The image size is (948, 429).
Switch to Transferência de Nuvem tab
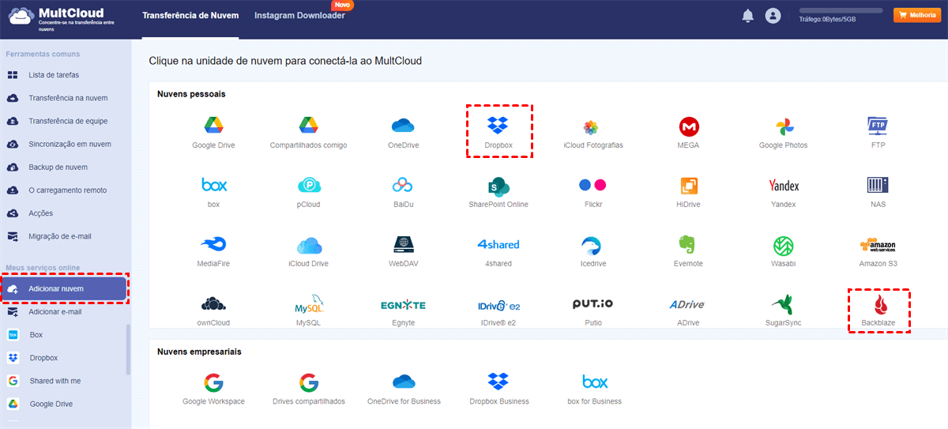click(x=190, y=15)
